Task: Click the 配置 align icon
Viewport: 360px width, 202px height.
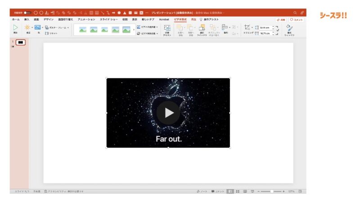Action: (225, 27)
